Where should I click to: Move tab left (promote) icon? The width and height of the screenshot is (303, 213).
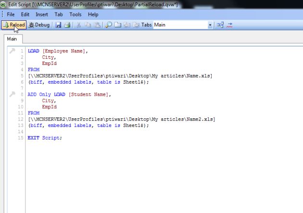coord(127,25)
